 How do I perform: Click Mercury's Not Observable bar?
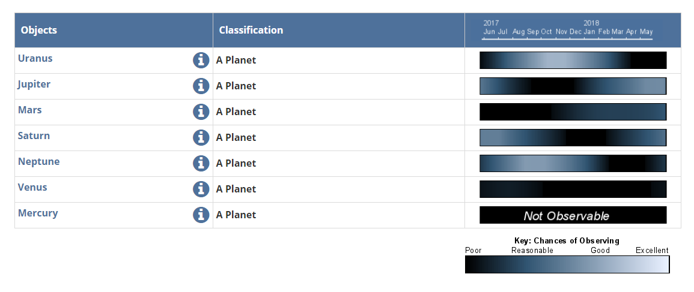[573, 215]
